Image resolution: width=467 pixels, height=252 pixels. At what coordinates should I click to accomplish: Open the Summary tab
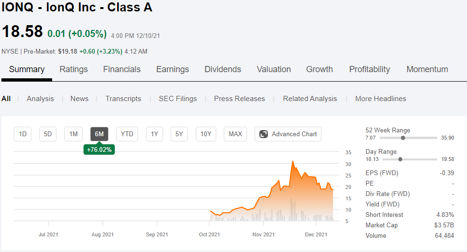27,69
